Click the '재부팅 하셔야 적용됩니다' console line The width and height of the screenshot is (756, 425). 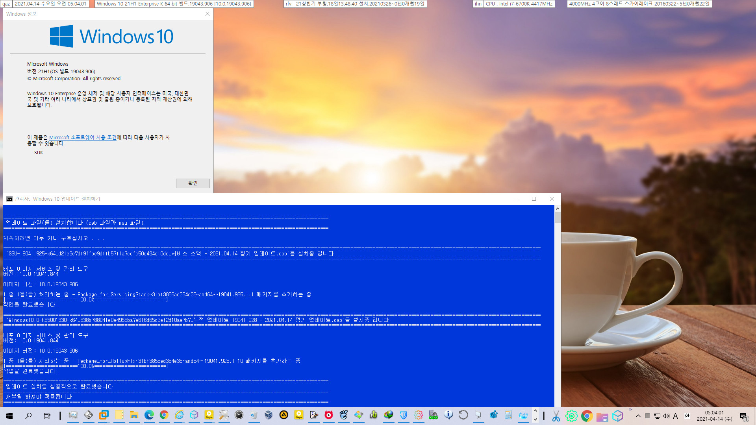tap(39, 397)
